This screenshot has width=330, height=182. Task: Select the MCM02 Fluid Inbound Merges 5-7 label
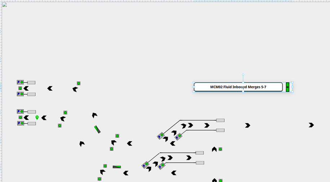[238, 87]
